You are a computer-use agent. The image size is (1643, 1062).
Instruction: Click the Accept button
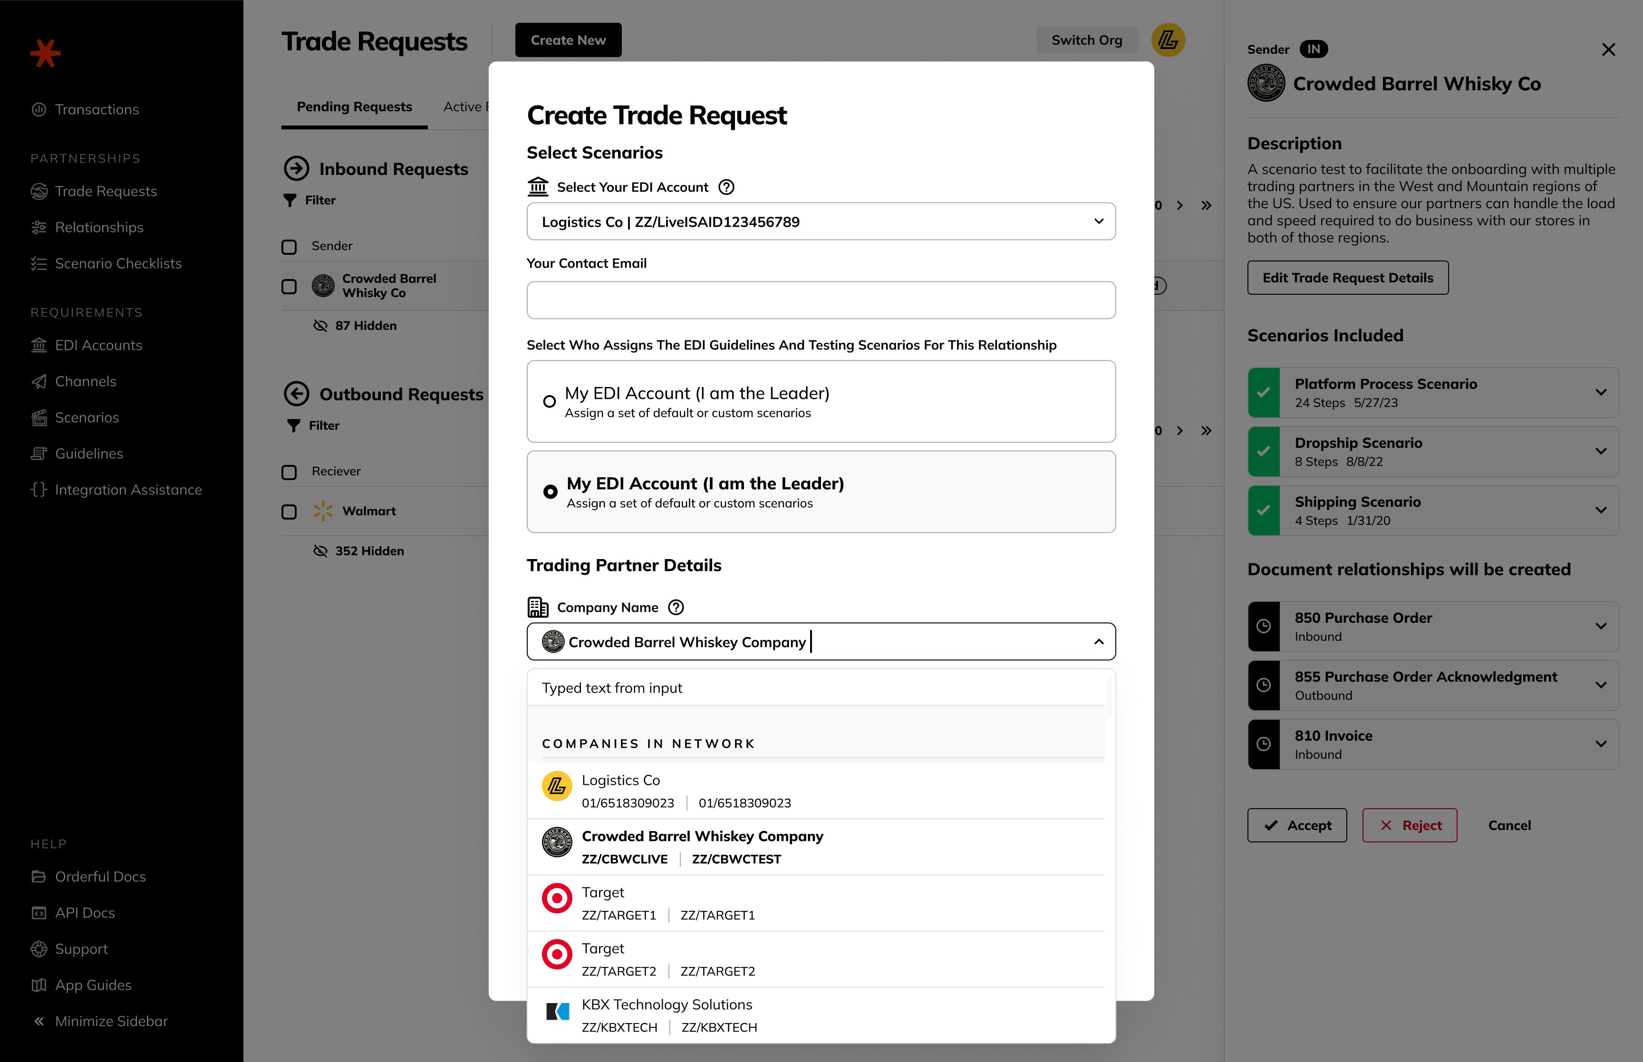pos(1296,825)
